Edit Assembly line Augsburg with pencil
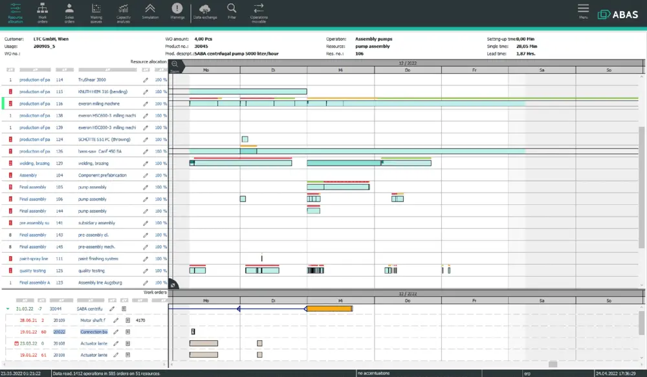 (146, 283)
